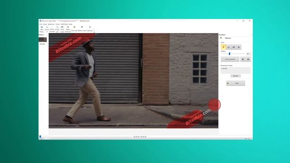
Task: Open the Help menu
Action: point(71,24)
